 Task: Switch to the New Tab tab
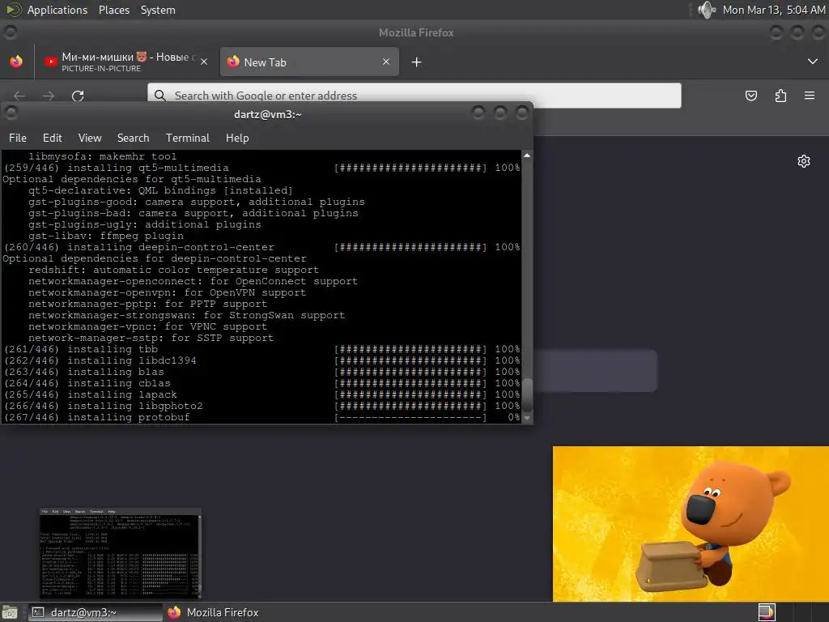tap(309, 62)
